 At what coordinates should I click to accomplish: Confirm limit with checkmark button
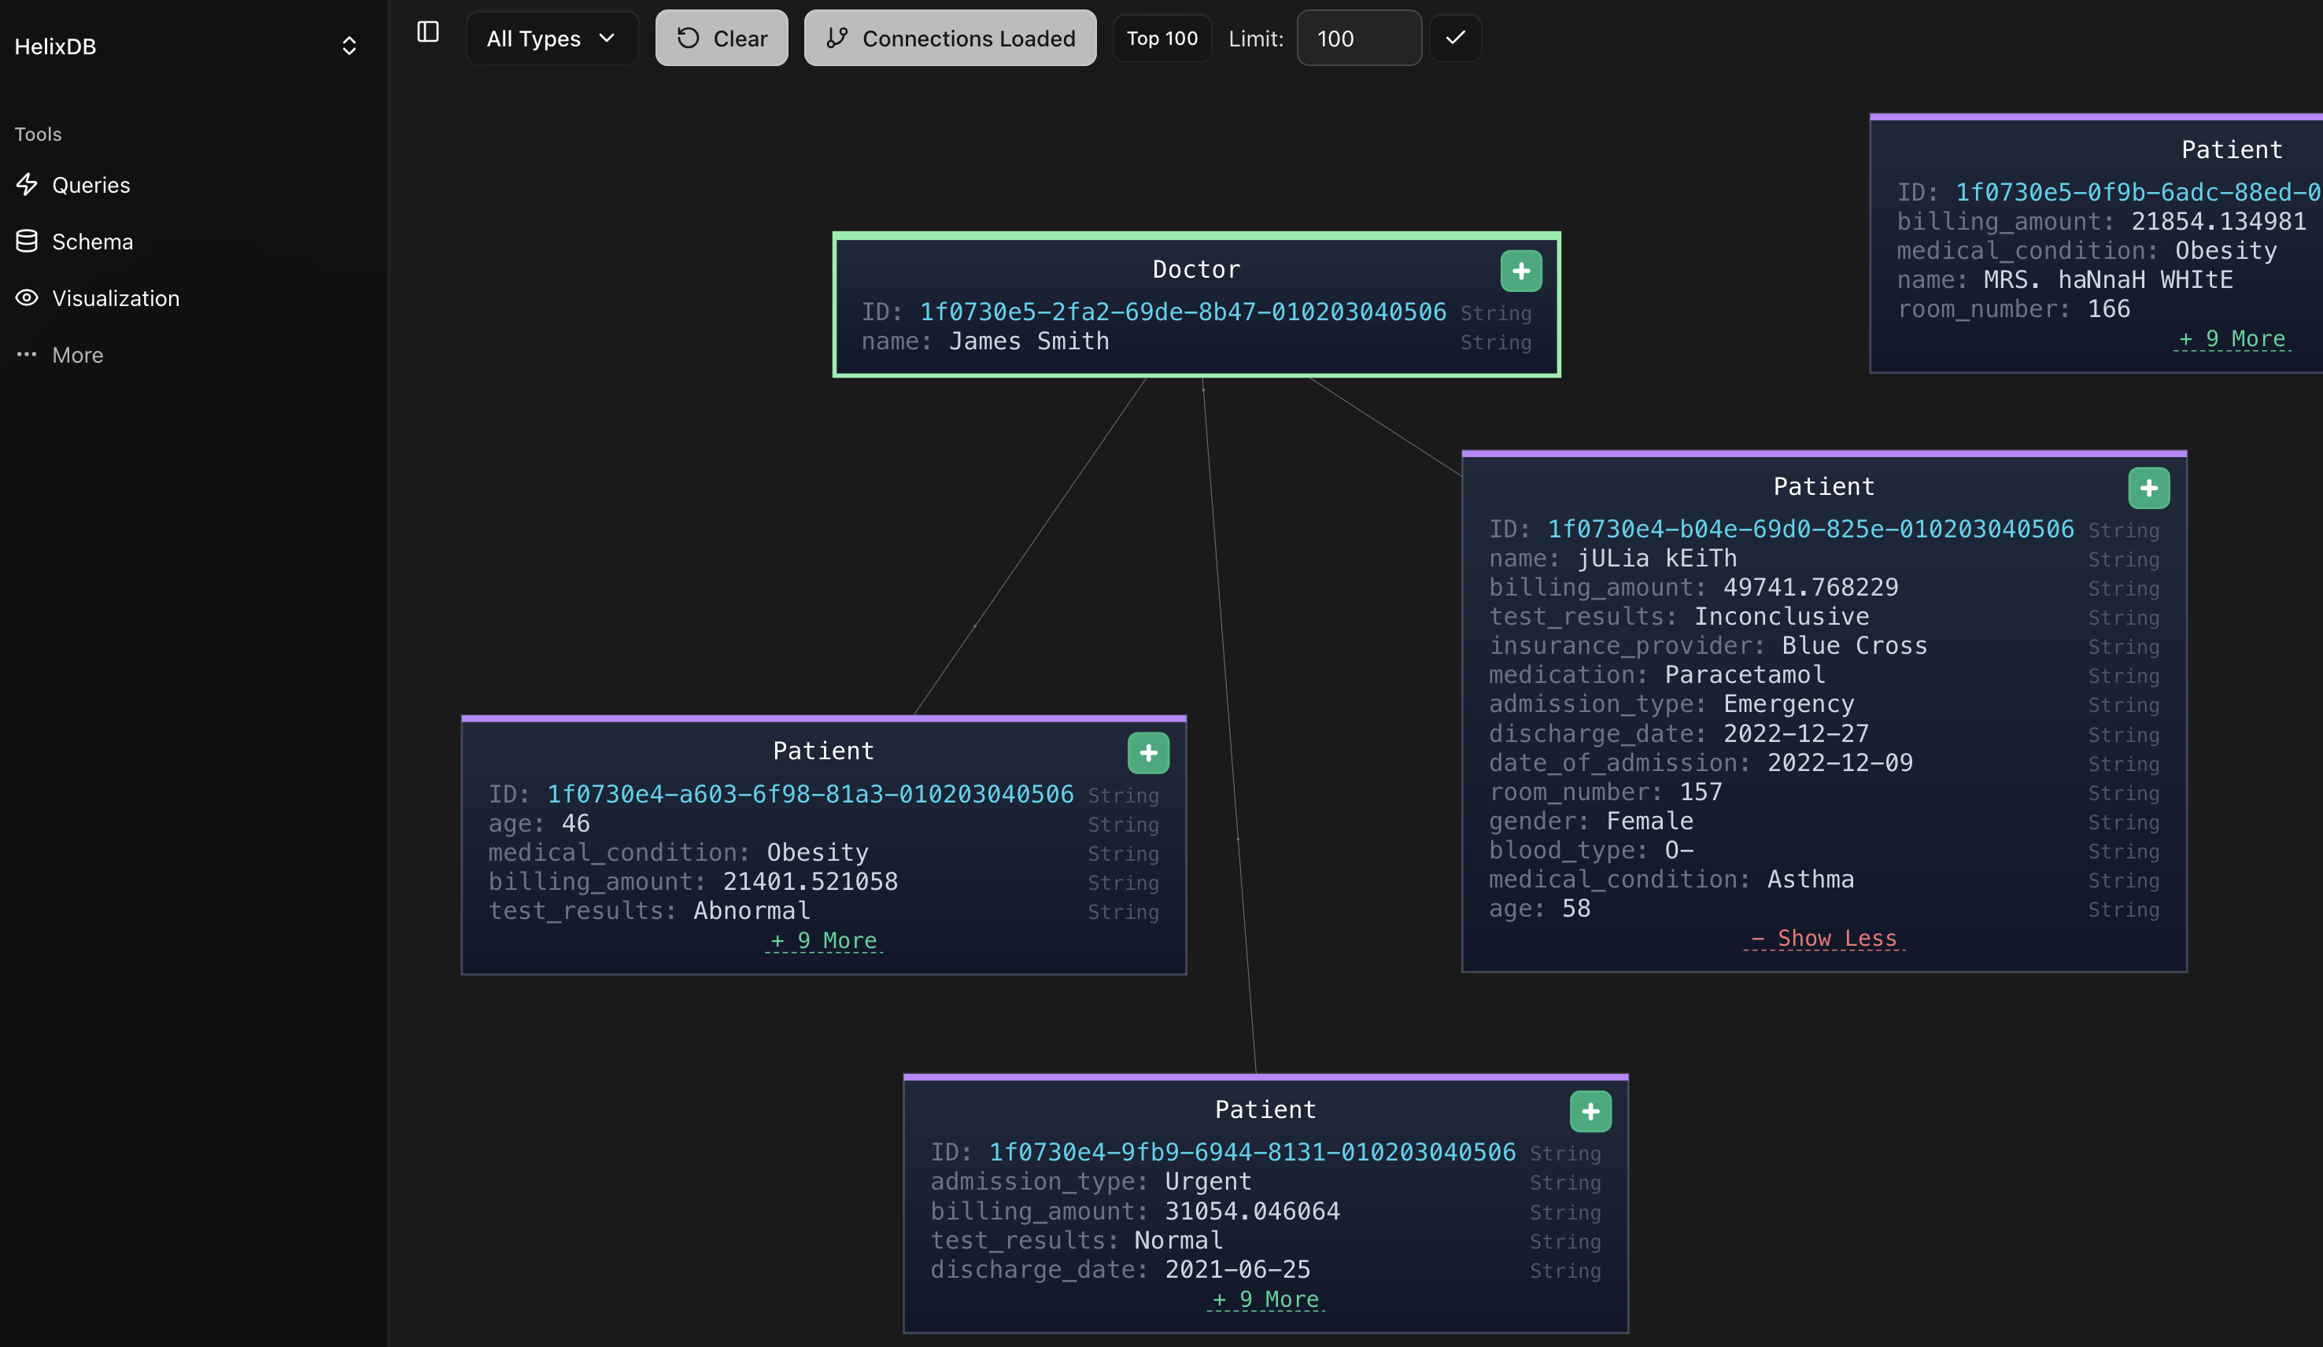(x=1455, y=39)
